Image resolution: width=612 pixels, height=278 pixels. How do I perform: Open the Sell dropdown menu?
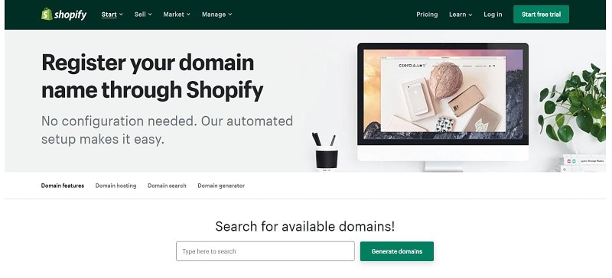click(x=143, y=15)
